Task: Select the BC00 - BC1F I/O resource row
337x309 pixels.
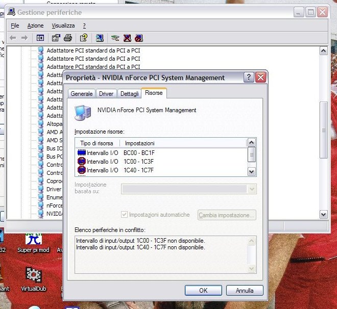Action: tap(161, 153)
